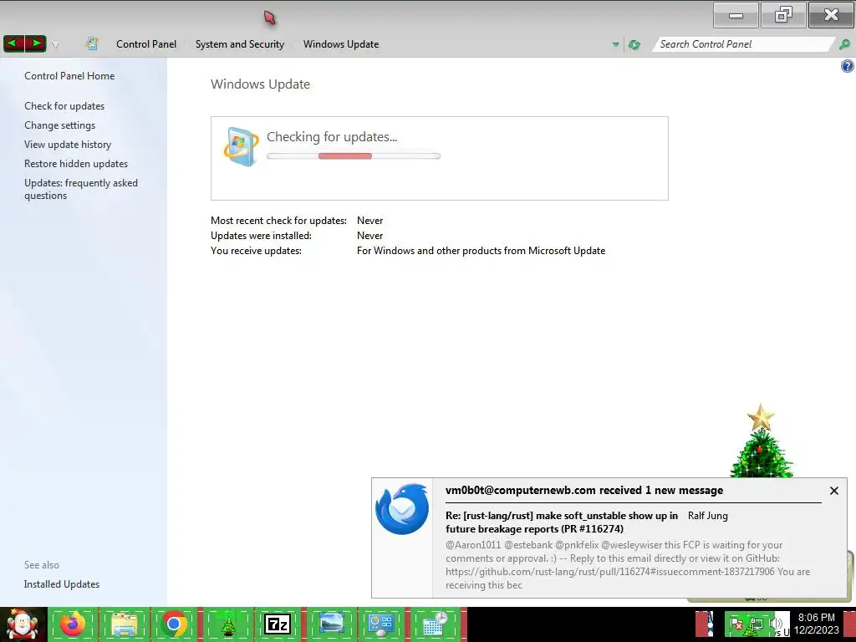Open Help via the question mark
856x642 pixels.
tap(848, 67)
